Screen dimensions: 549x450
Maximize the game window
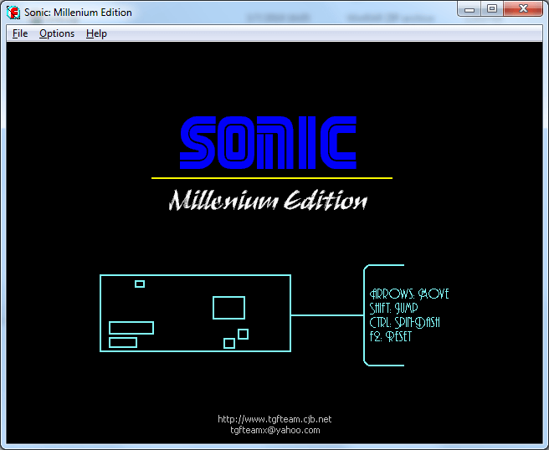tap(492, 9)
